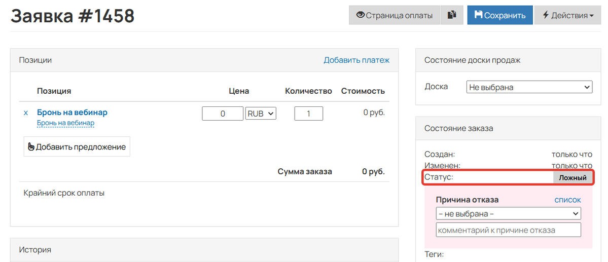Screen dimensions: 608x262
Task: Expand the RUB currency dropdown
Action: pos(261,114)
